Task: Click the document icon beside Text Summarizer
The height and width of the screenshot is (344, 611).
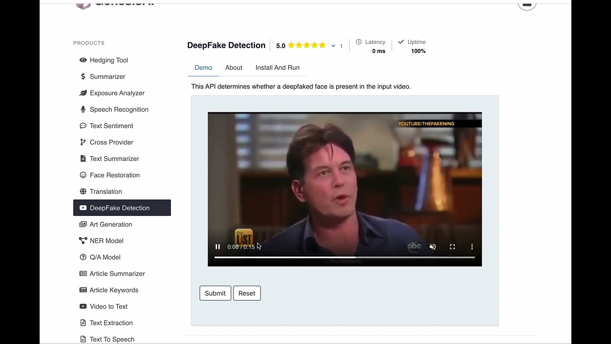Action: coord(83,159)
